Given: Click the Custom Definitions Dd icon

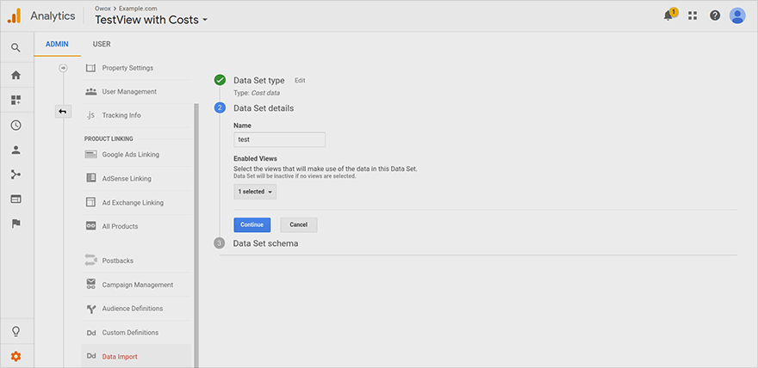Looking at the screenshot, I should (x=90, y=333).
